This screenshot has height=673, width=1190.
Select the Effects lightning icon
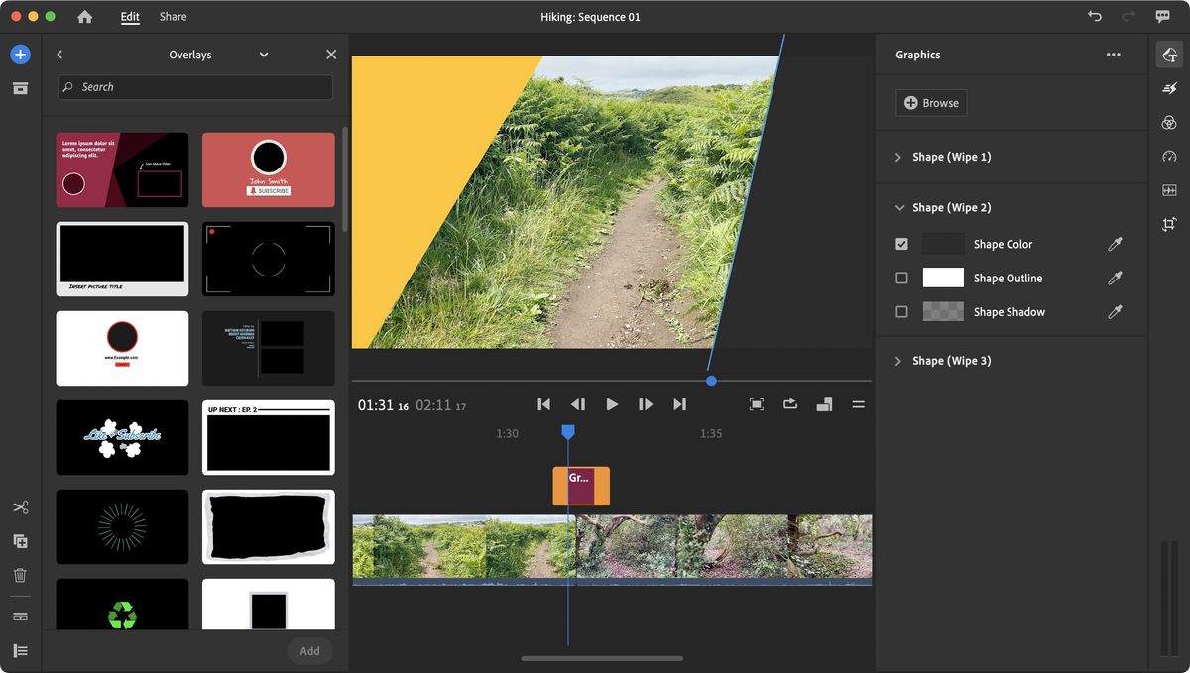(x=1168, y=88)
